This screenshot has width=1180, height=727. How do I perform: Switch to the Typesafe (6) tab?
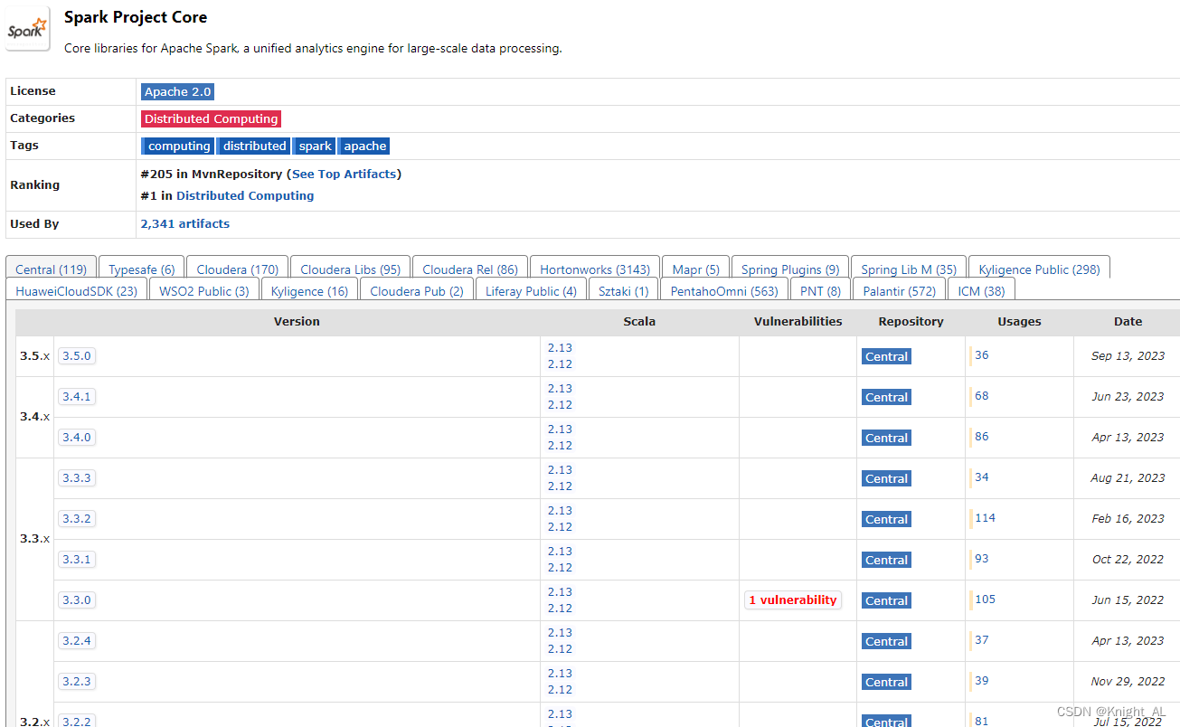tap(142, 269)
